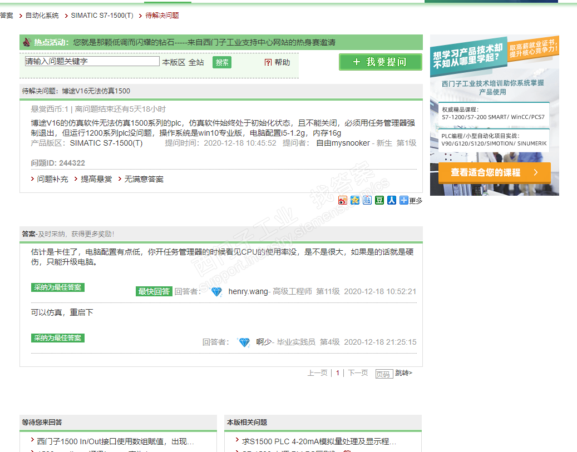Click 跳转> to jump to page

coord(404,373)
